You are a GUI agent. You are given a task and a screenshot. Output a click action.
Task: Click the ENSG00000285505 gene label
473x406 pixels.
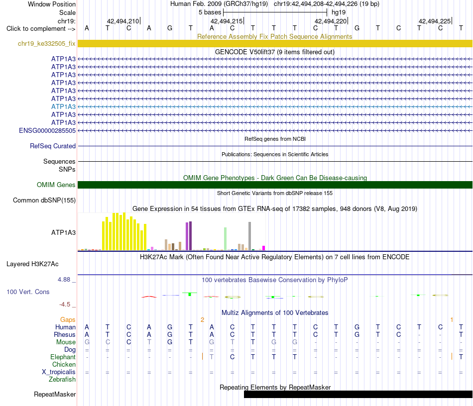click(47, 130)
